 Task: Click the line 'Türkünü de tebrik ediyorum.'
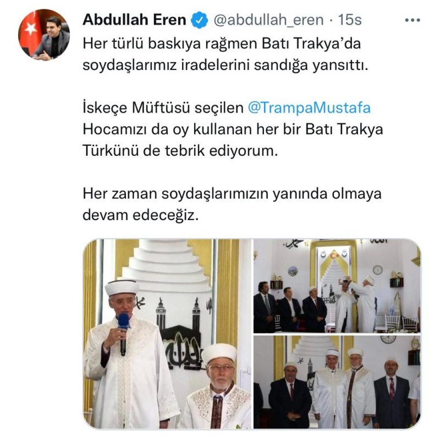coord(180,151)
